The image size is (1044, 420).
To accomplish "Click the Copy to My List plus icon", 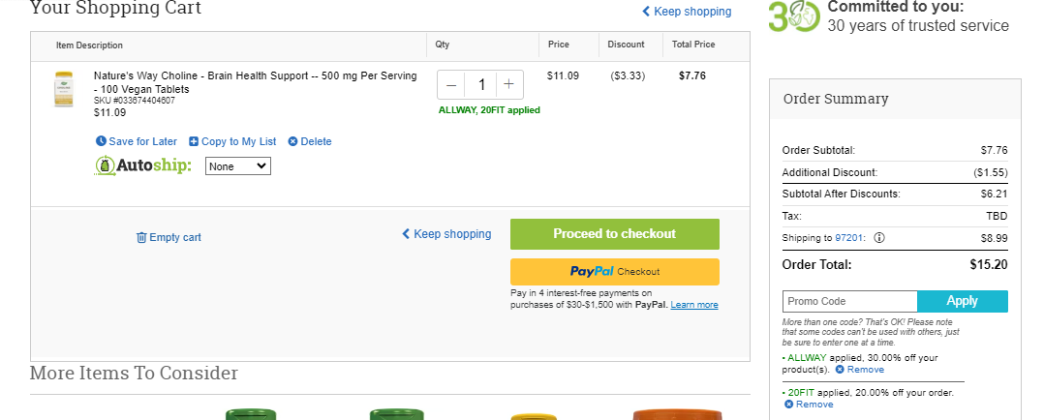I will pos(194,141).
